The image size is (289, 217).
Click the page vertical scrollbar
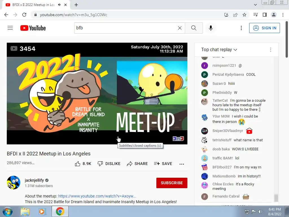coord(287,40)
